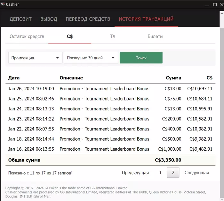Open page 1 of the results
The height and width of the screenshot is (201, 224).
[x=160, y=173]
